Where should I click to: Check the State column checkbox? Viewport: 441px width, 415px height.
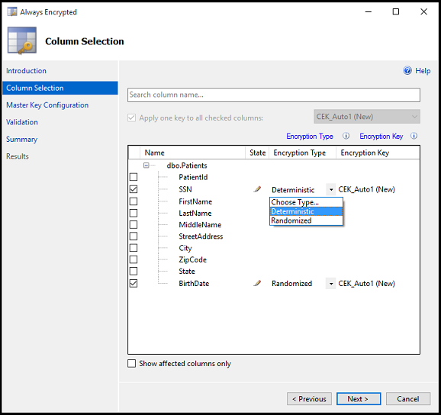tap(134, 272)
